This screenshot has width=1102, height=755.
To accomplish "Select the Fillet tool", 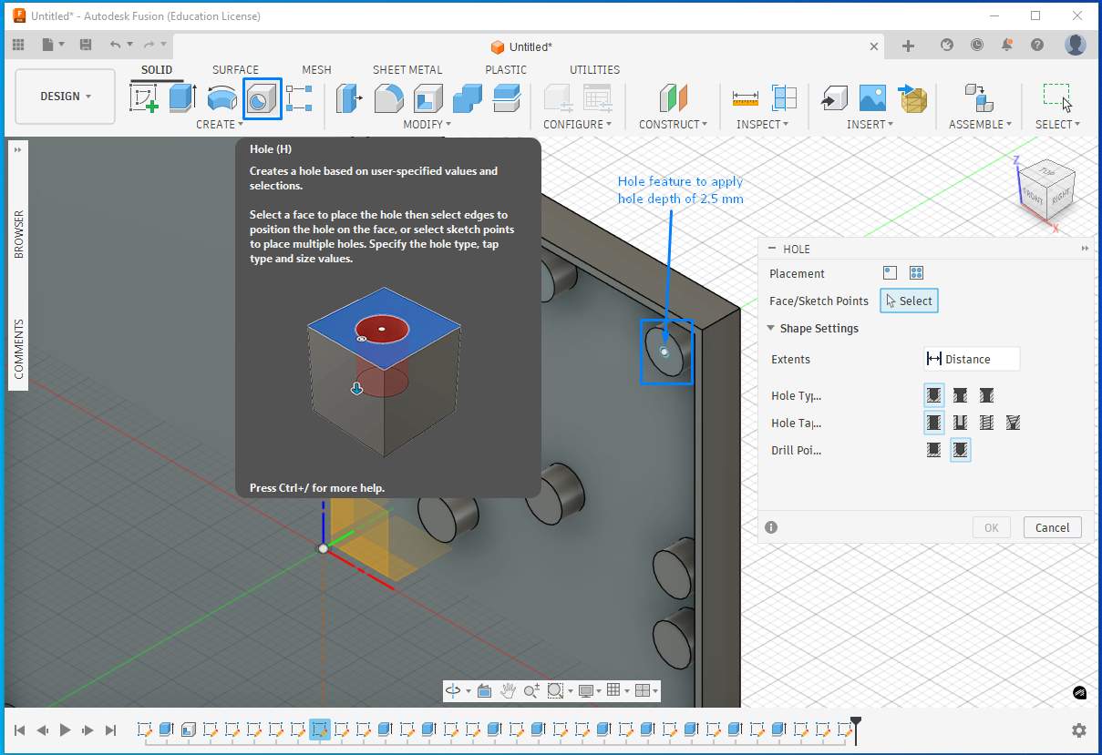I will pyautogui.click(x=389, y=98).
